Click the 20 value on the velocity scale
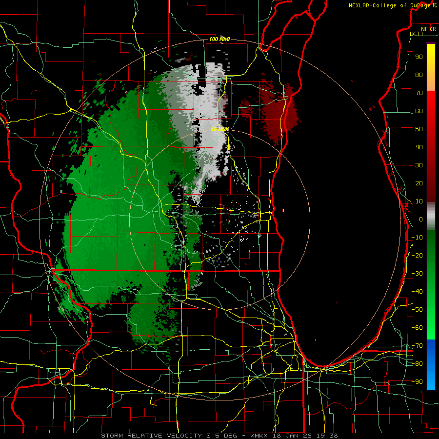This screenshot has height=439, width=439. 419,183
